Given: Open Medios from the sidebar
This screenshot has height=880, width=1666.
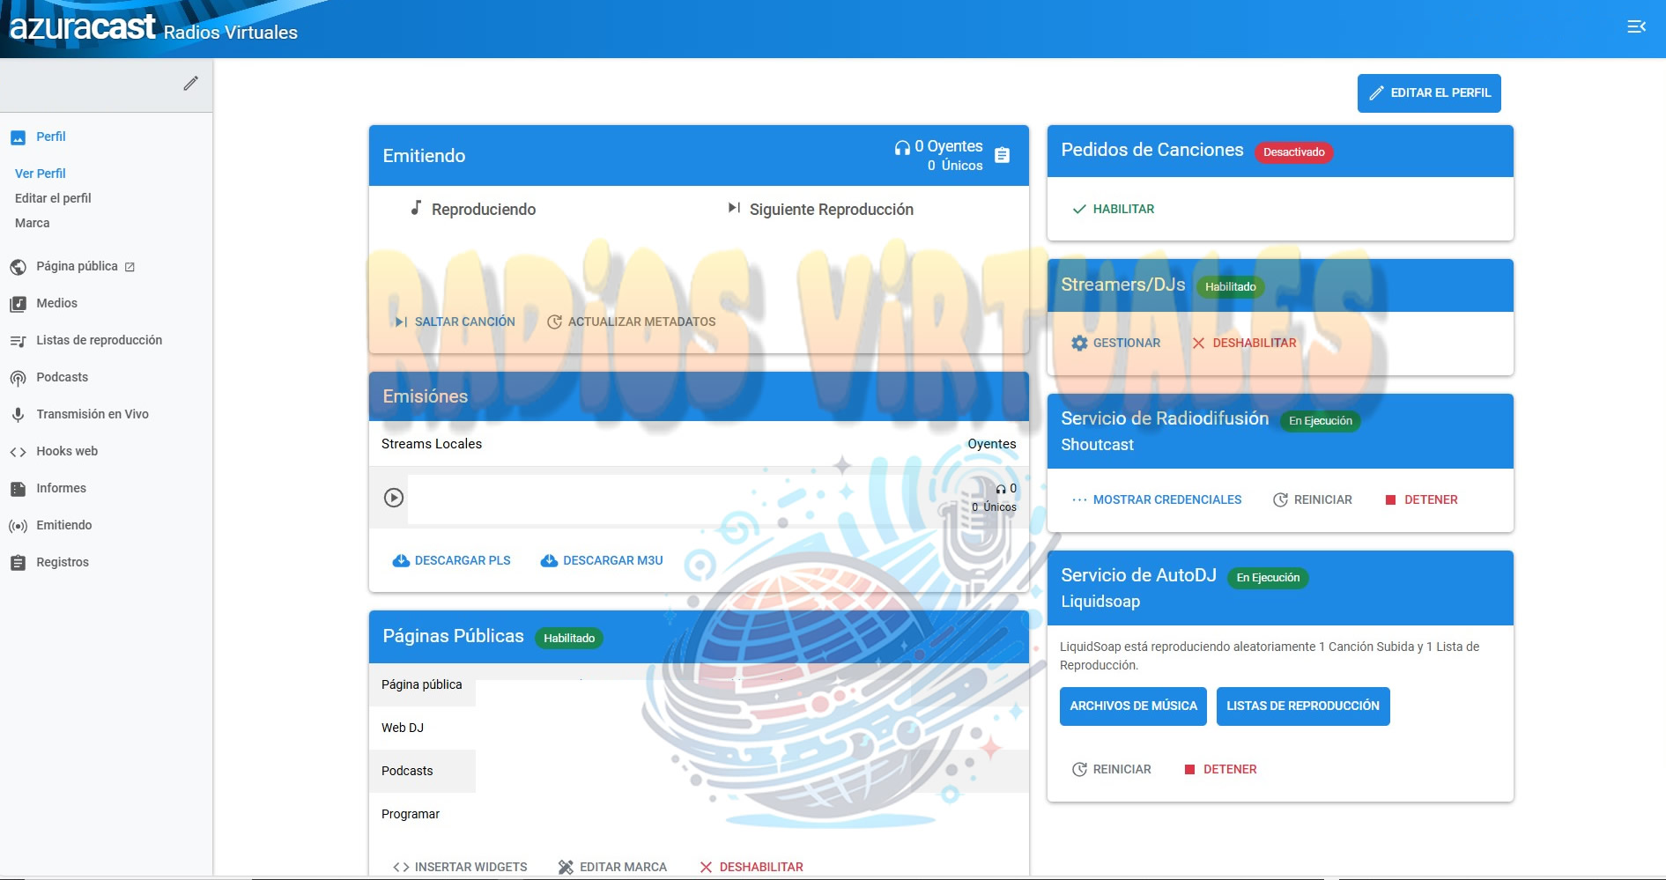Looking at the screenshot, I should tap(56, 303).
